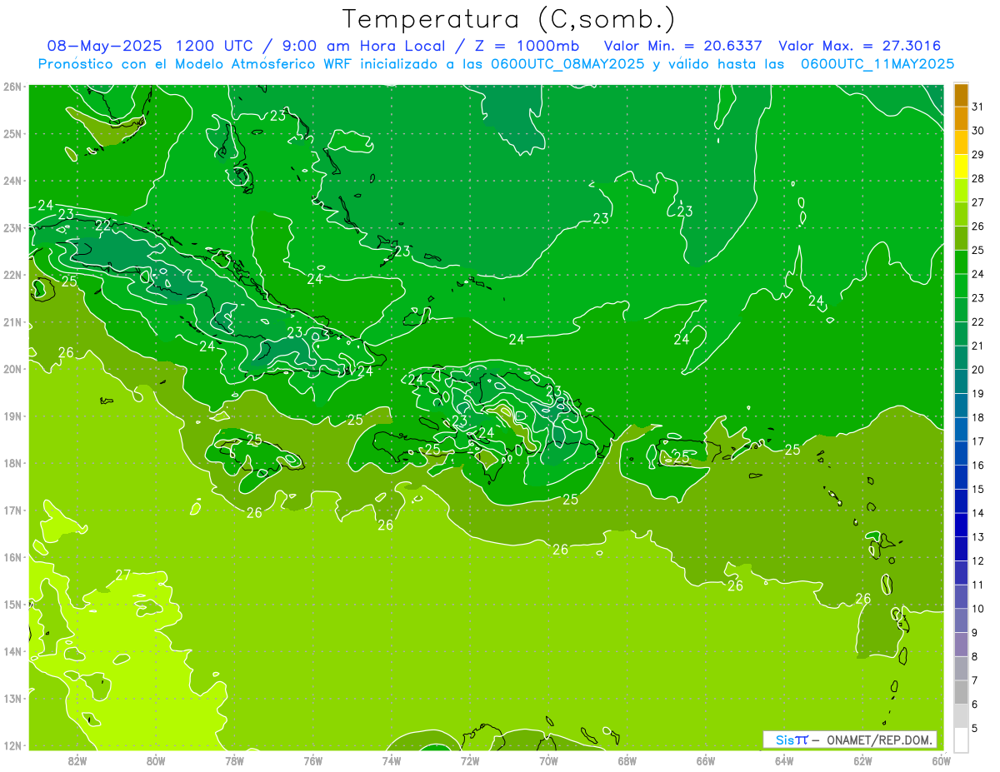Click the legend value '5'
The image size is (1000, 772).
coord(975,728)
